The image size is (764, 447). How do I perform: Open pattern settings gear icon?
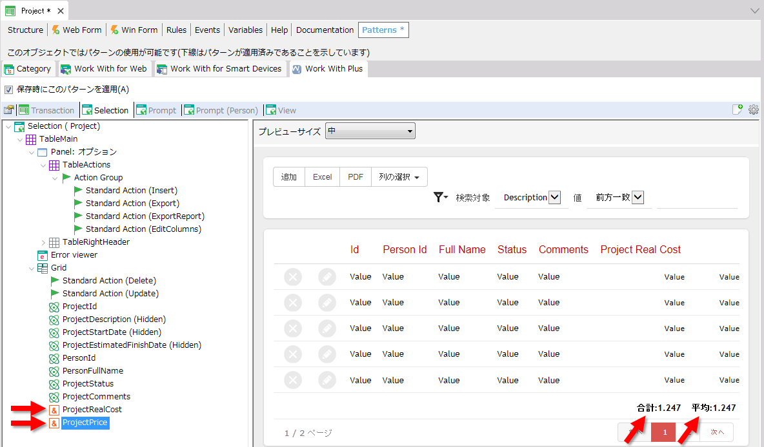(x=753, y=109)
